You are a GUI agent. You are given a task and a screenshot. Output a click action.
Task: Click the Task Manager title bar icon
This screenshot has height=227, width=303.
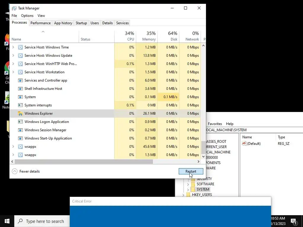click(14, 8)
